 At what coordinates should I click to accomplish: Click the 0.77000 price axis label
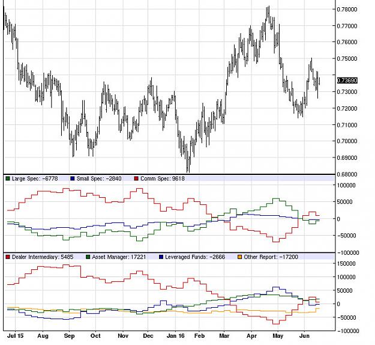click(347, 26)
